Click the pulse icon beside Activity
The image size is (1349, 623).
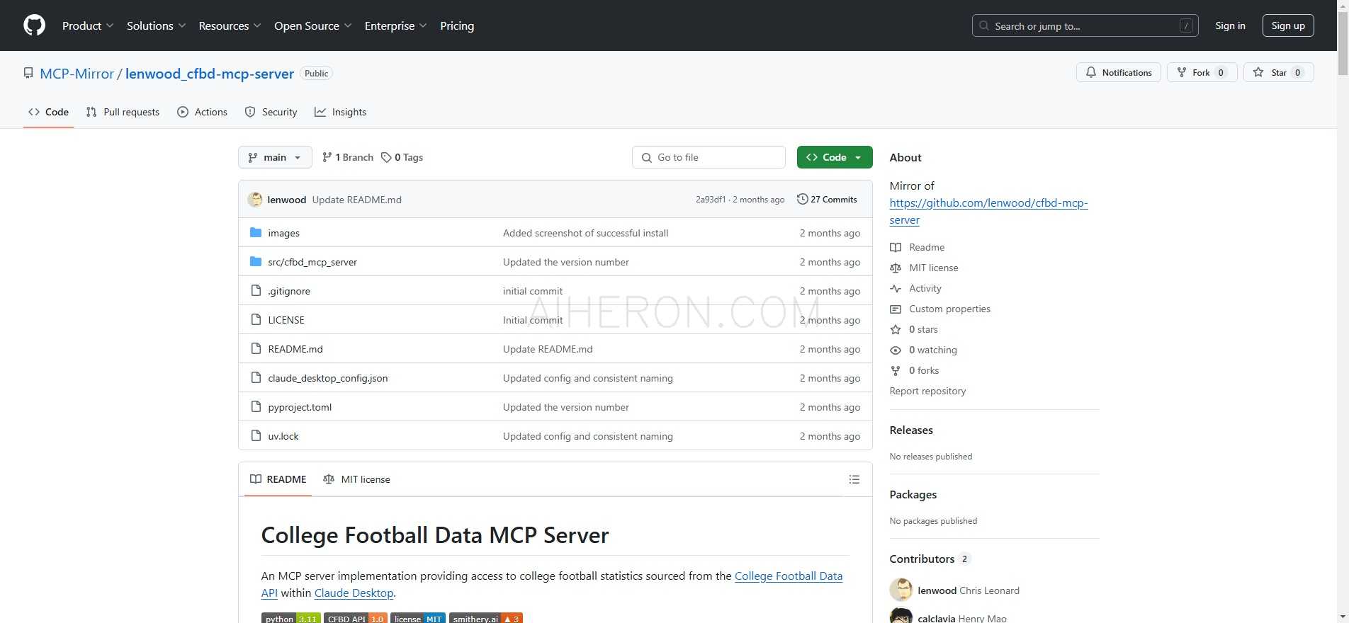point(896,288)
